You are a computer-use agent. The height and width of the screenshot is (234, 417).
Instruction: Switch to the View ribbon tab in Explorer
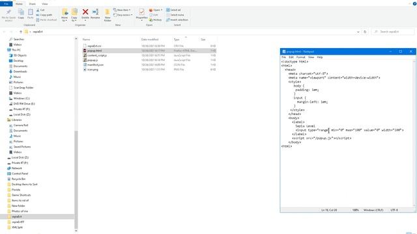(x=45, y=4)
